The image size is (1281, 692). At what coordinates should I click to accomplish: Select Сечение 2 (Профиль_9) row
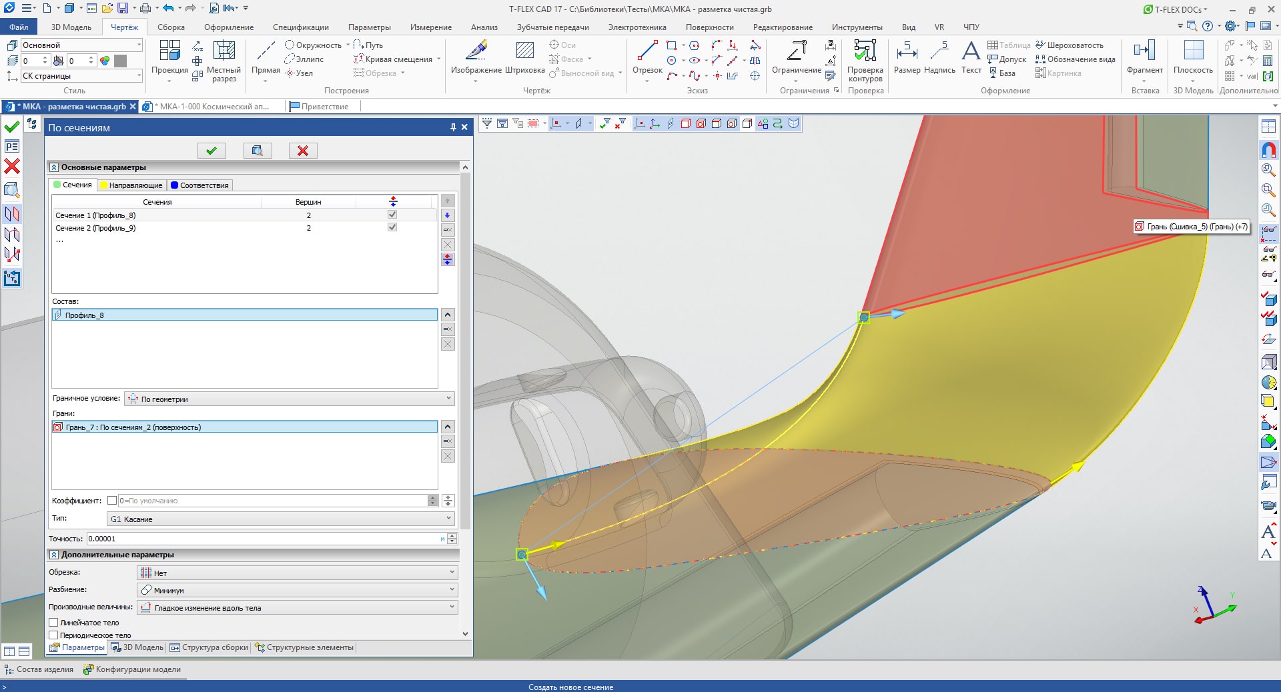(244, 228)
